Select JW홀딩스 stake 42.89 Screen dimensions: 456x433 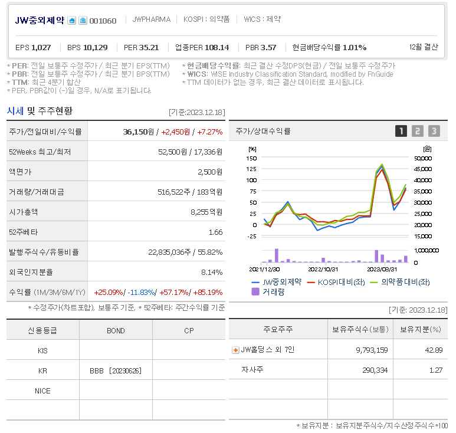[434, 350]
